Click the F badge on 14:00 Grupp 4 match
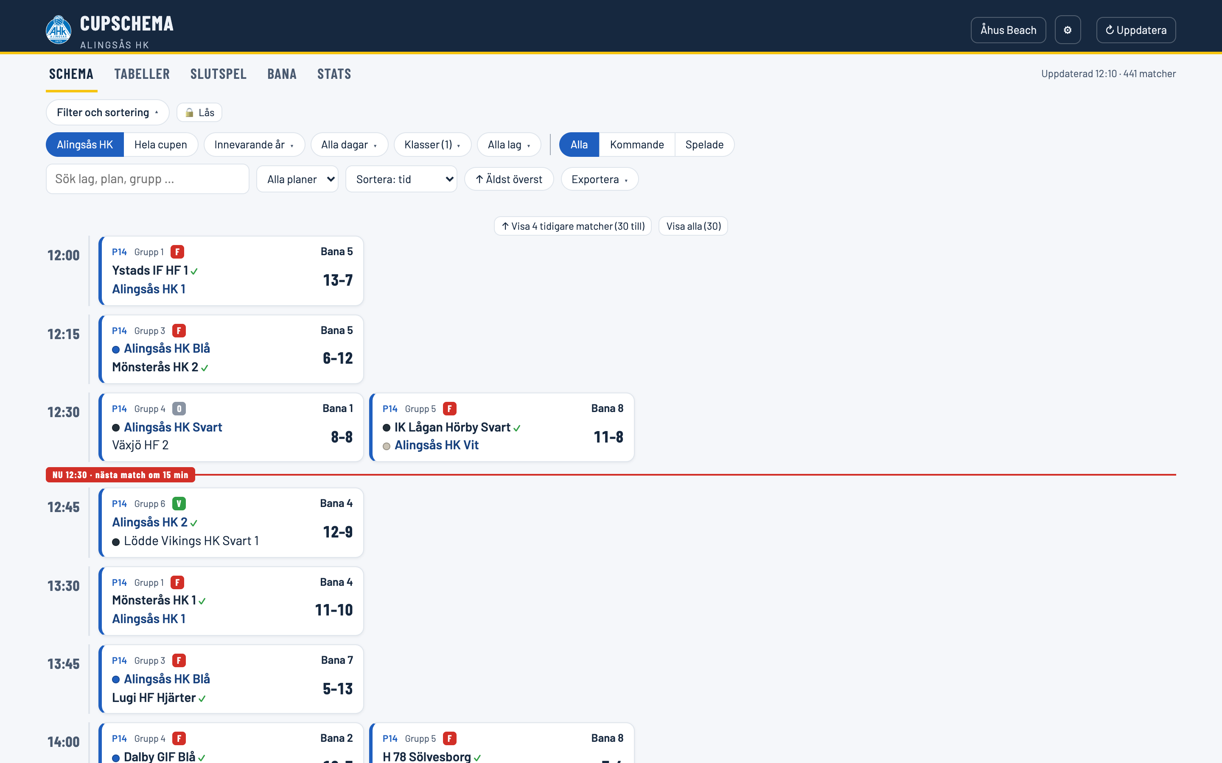The image size is (1222, 763). point(179,739)
